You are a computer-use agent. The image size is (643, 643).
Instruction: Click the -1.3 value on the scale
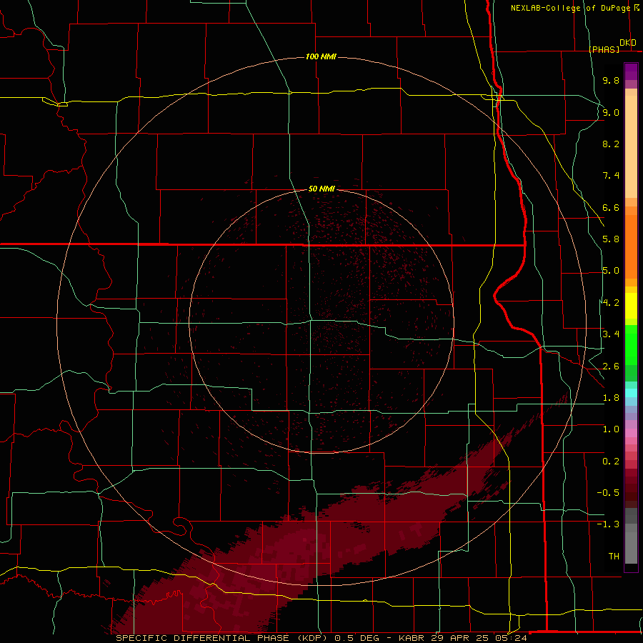point(608,524)
